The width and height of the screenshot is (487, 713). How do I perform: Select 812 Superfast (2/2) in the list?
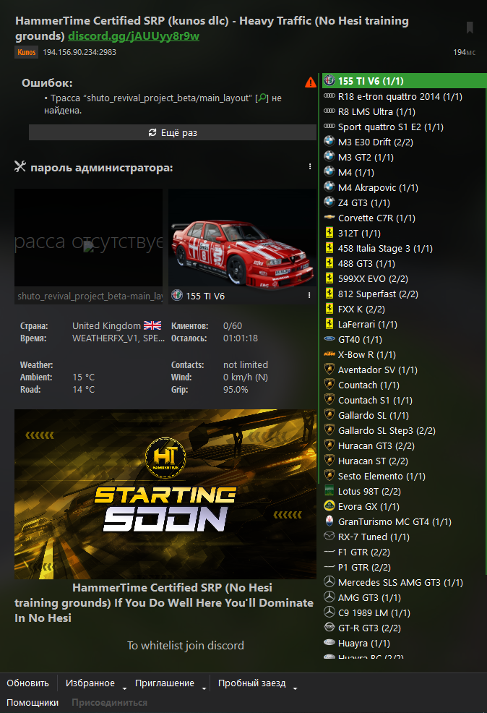point(405,294)
